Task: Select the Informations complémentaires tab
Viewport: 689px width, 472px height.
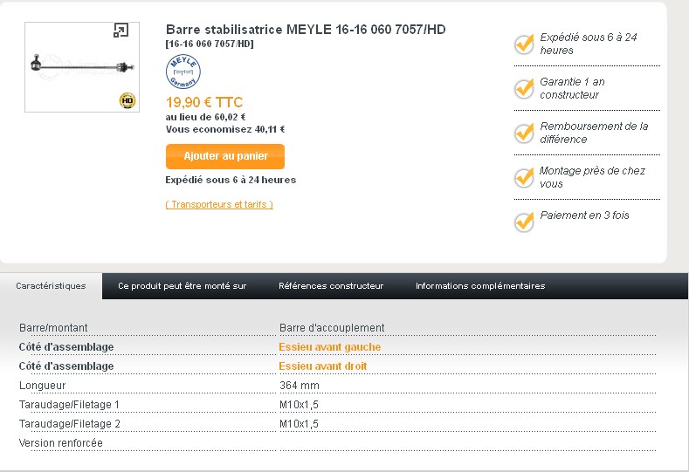Action: (480, 286)
